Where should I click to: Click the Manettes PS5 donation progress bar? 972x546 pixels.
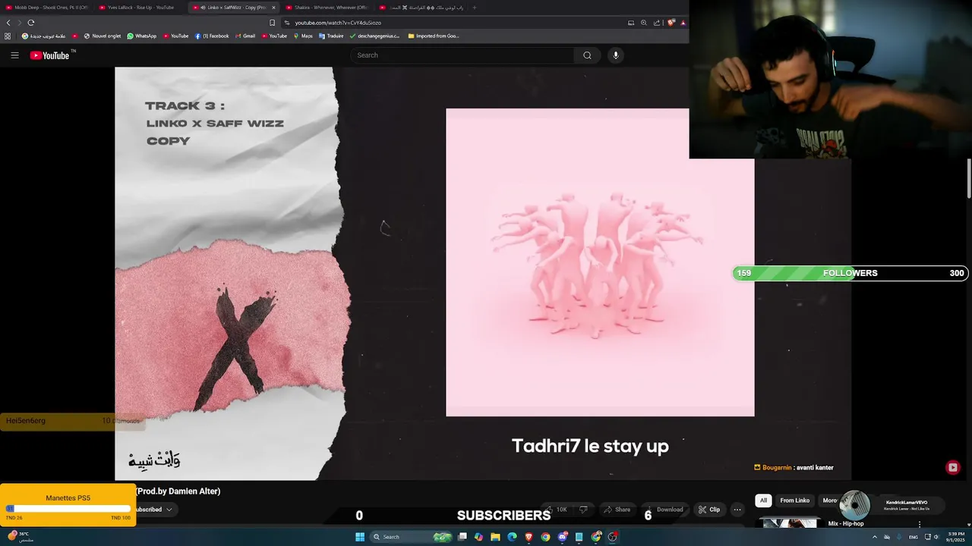(x=68, y=508)
